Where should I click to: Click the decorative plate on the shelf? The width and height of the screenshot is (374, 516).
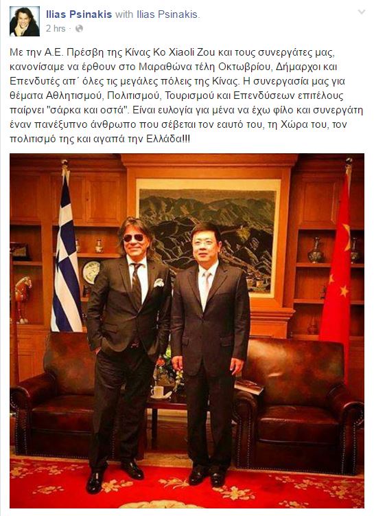pyautogui.click(x=91, y=273)
